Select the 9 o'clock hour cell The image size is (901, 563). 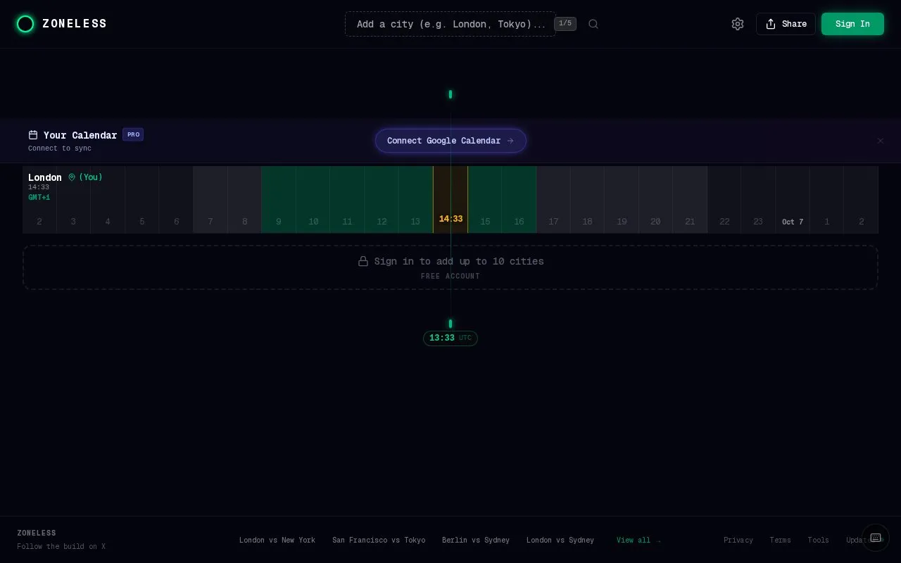pos(279,200)
